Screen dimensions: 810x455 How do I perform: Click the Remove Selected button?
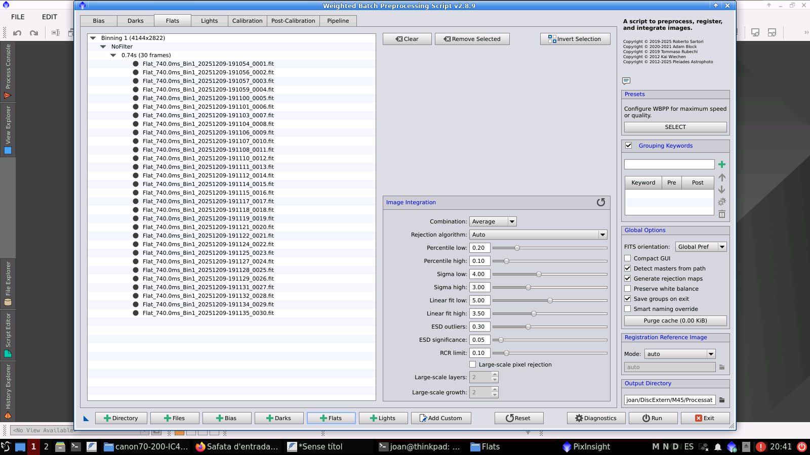(x=472, y=39)
